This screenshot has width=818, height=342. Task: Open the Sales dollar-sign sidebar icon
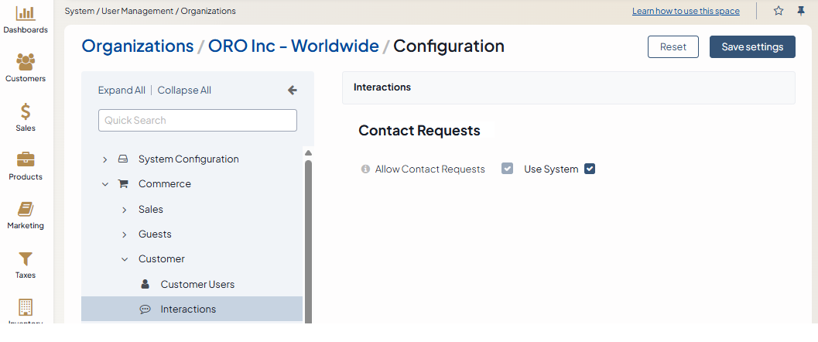[x=26, y=111]
